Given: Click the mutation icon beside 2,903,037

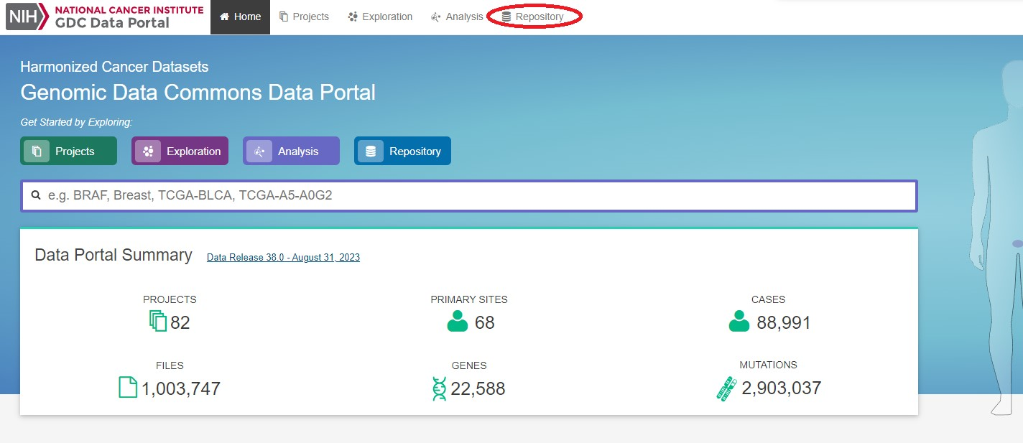Looking at the screenshot, I should 727,388.
